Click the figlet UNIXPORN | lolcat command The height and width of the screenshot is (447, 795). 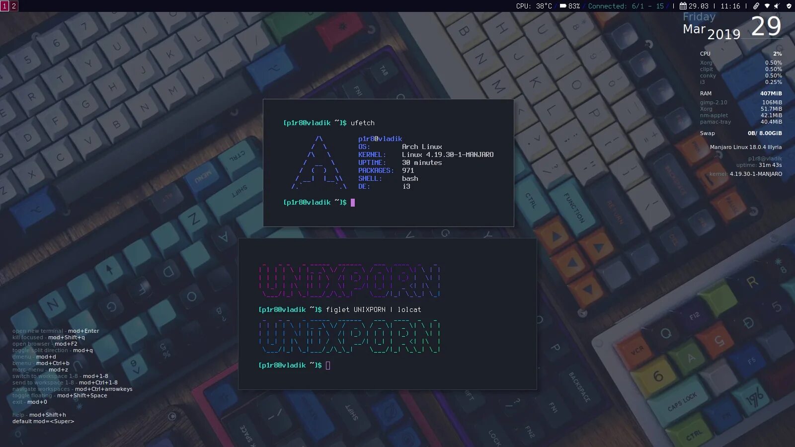pos(374,309)
